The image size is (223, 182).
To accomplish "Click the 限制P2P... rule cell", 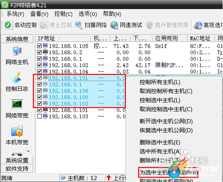I will [x=169, y=65].
